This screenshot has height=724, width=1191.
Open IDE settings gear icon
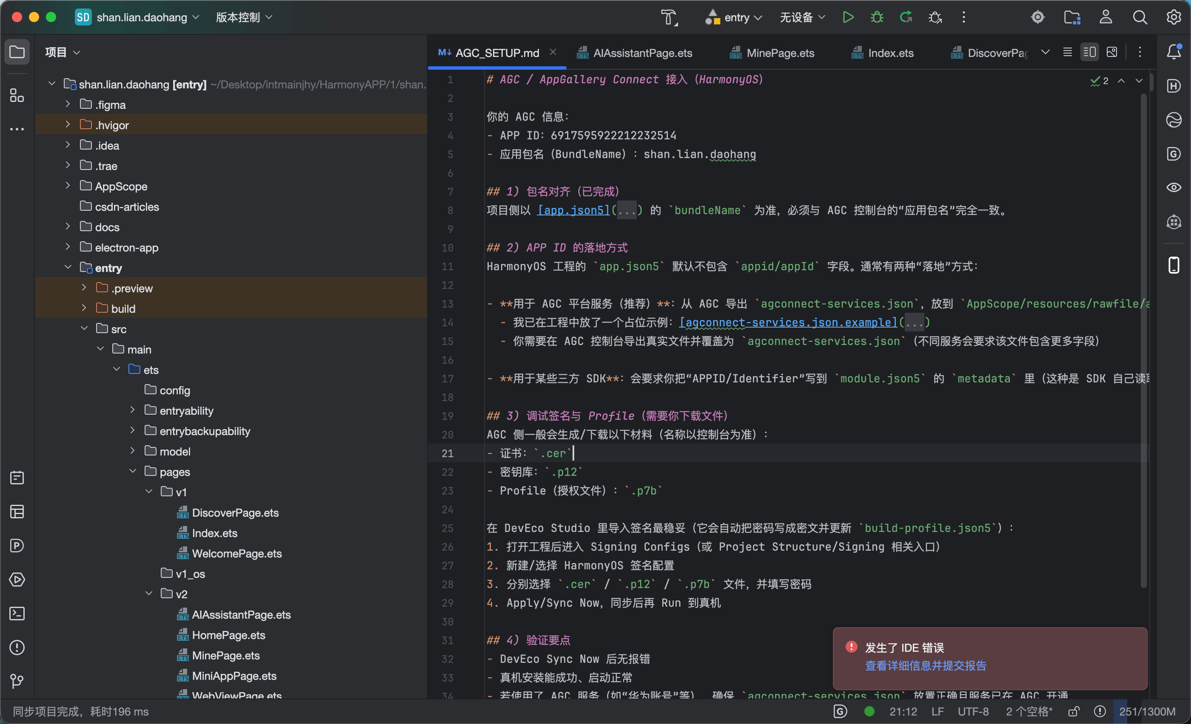1174,17
